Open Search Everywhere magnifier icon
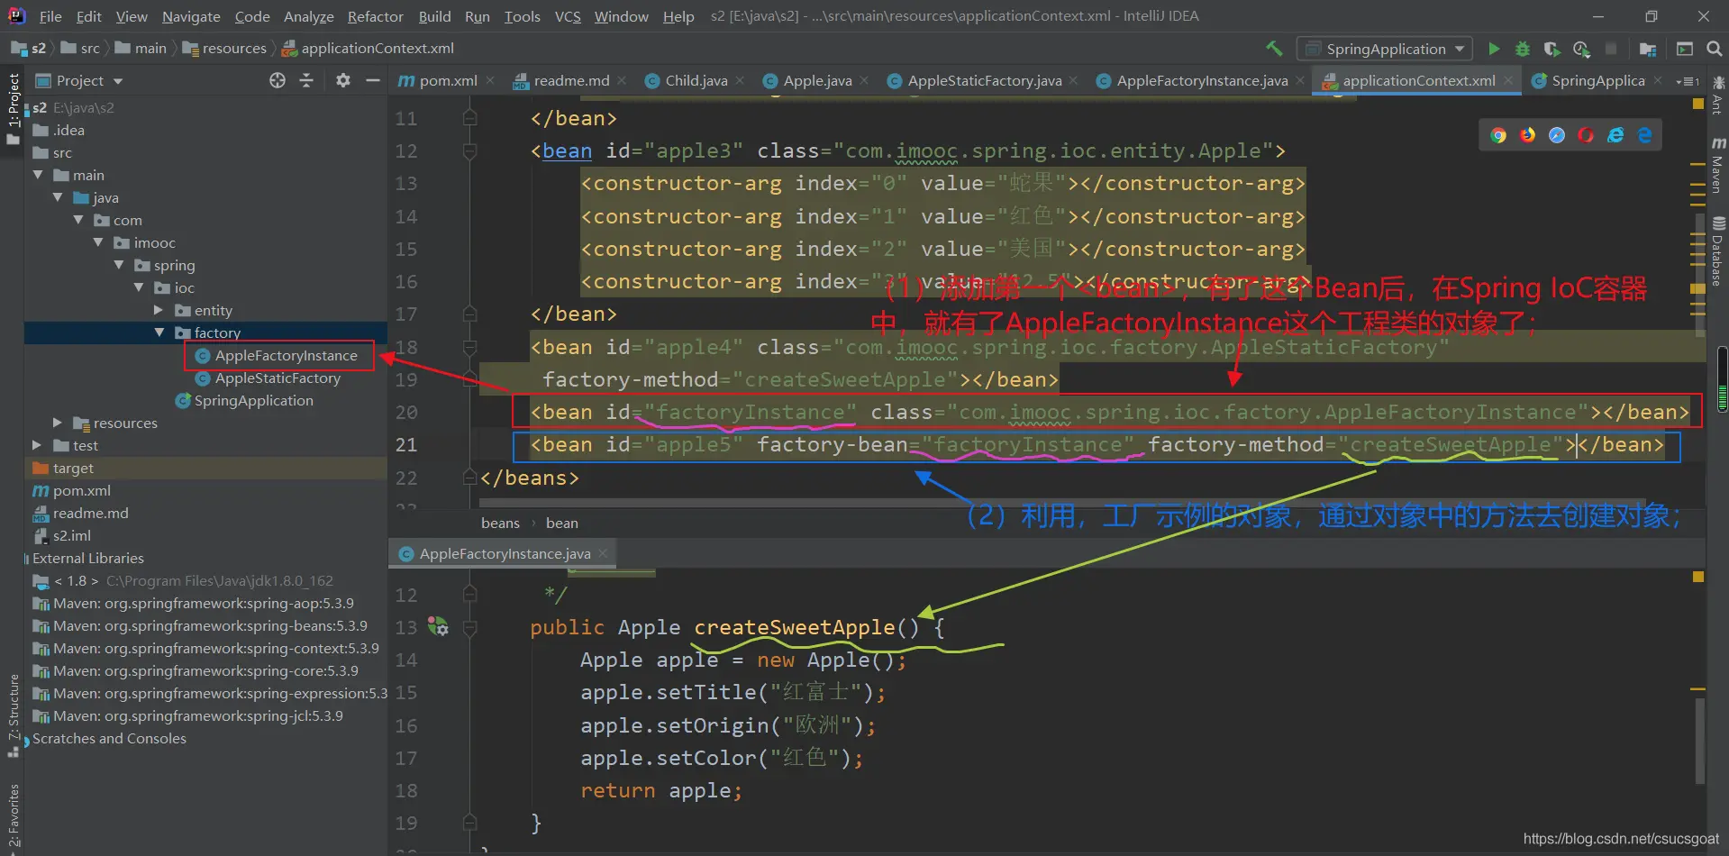 [1715, 49]
